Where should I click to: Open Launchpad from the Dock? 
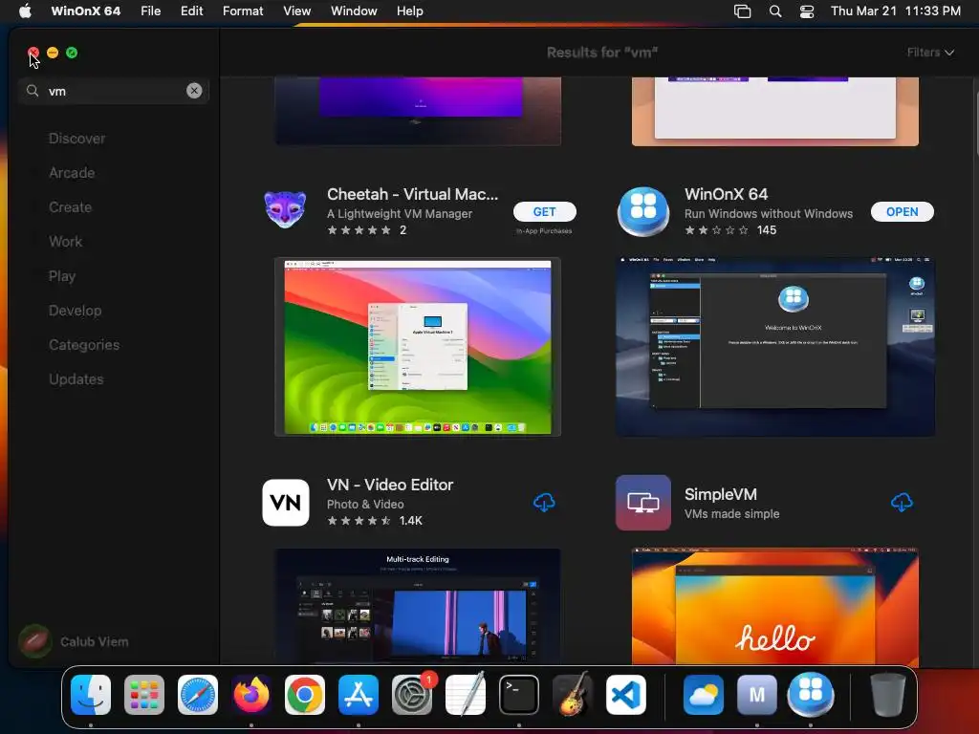[144, 695]
